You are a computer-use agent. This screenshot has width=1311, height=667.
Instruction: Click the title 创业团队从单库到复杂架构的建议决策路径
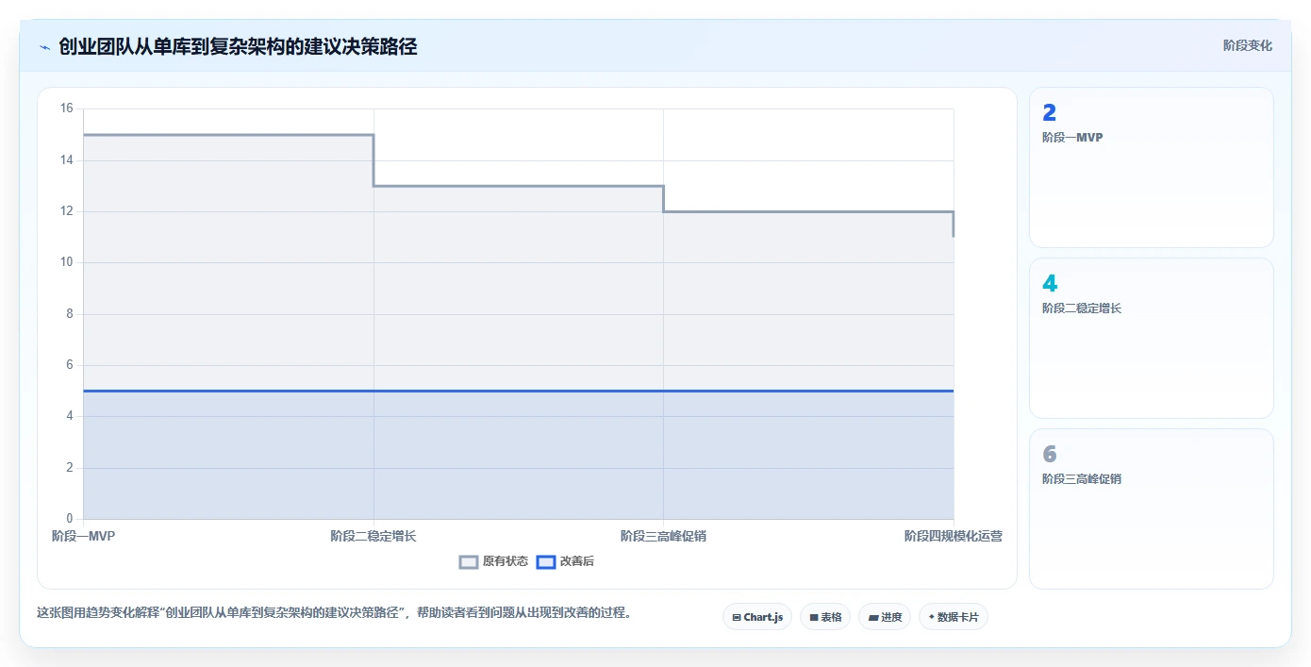(238, 46)
